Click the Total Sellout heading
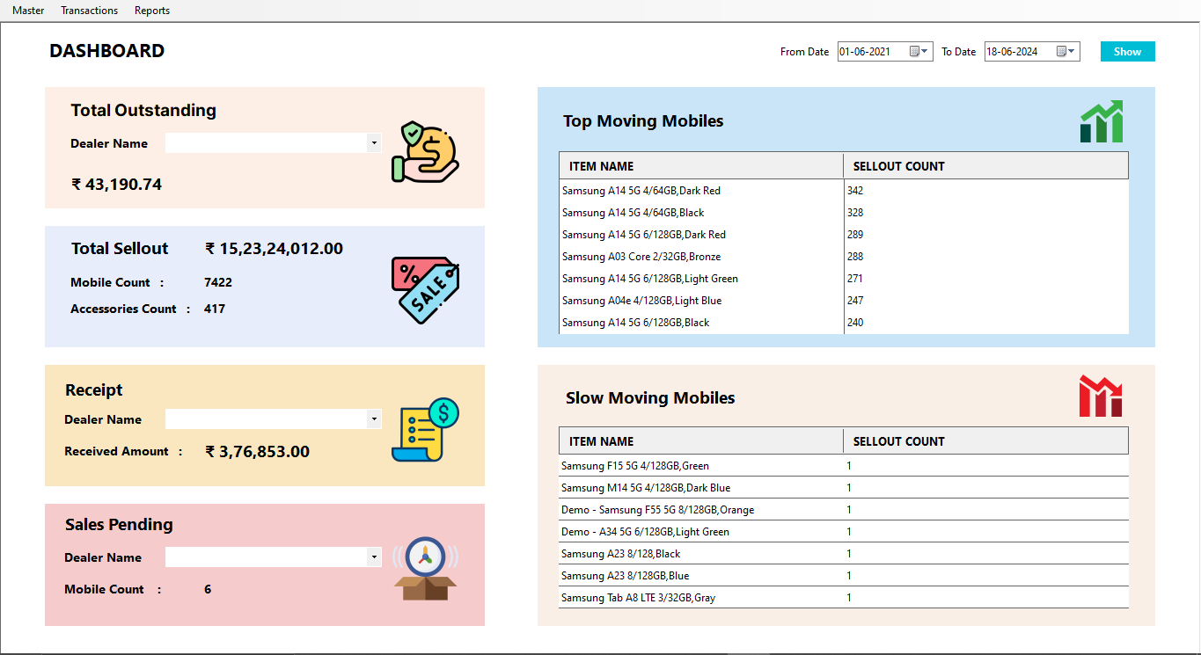Image resolution: width=1201 pixels, height=655 pixels. 120,249
